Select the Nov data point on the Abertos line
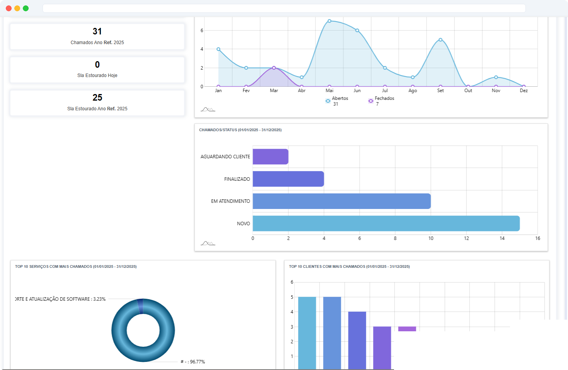The image size is (568, 370). coord(496,77)
